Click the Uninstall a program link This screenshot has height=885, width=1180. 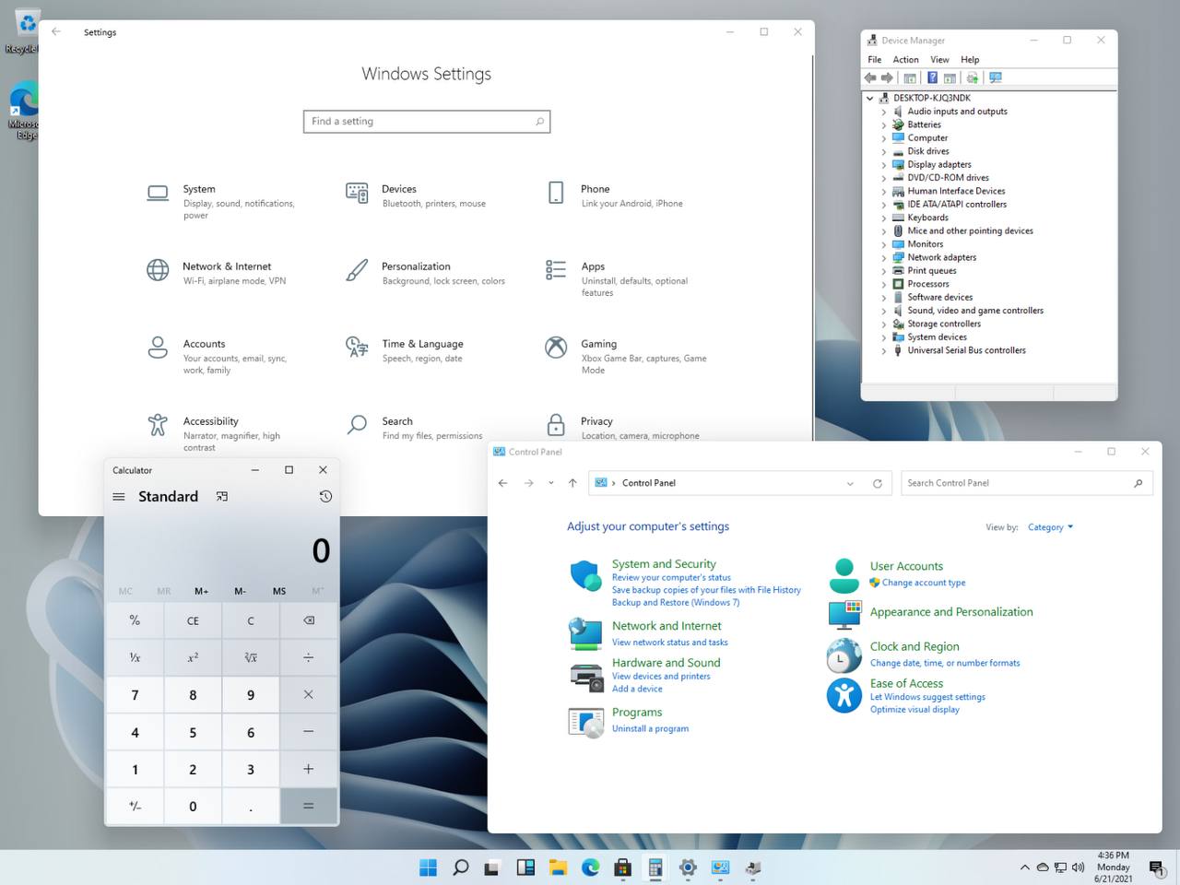[x=650, y=729]
